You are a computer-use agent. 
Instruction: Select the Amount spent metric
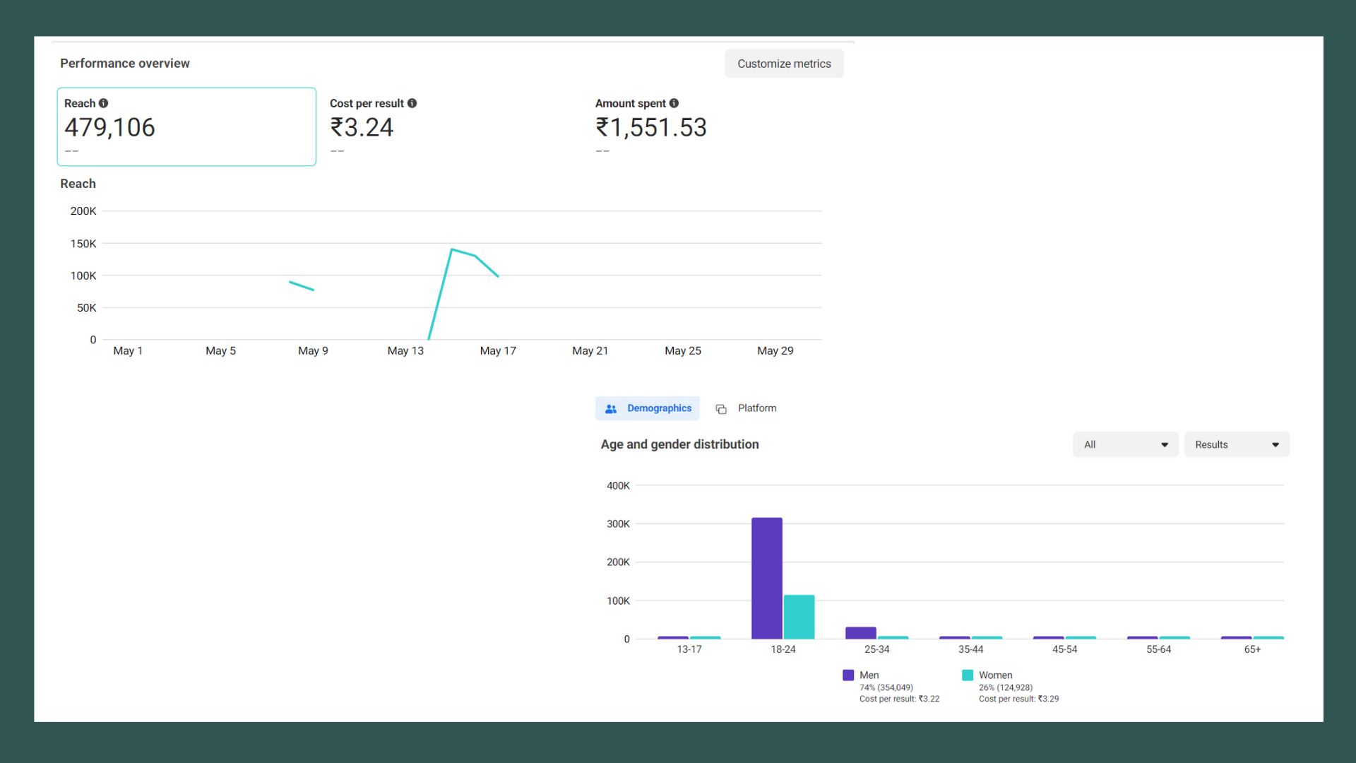pyautogui.click(x=717, y=126)
